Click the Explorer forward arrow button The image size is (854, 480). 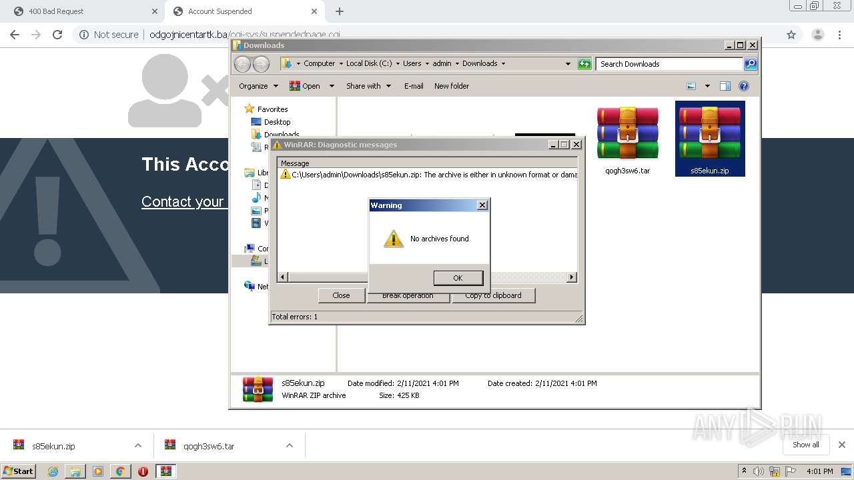tap(261, 64)
